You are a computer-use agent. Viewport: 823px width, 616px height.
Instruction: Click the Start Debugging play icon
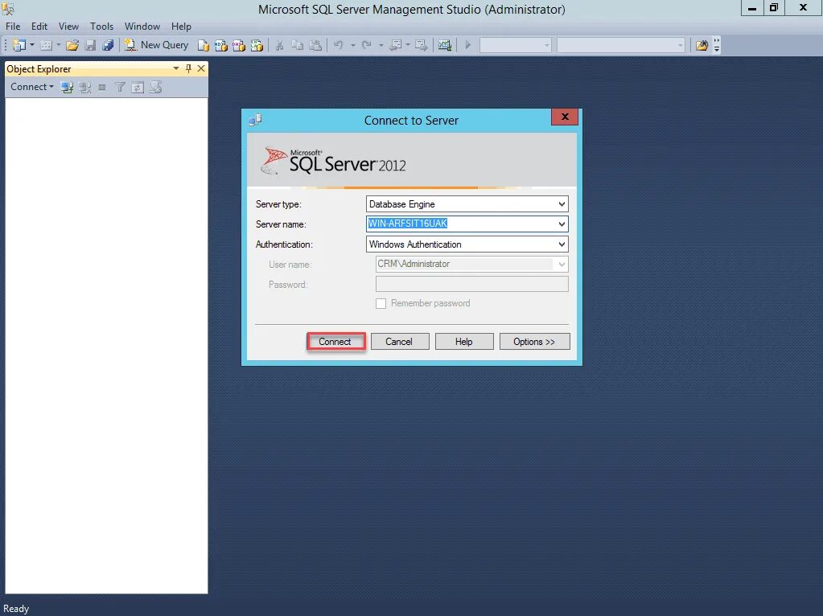[468, 45]
